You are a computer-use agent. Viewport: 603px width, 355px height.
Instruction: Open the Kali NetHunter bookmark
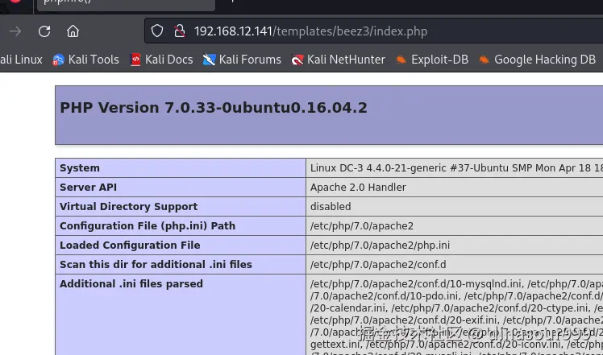pyautogui.click(x=338, y=60)
